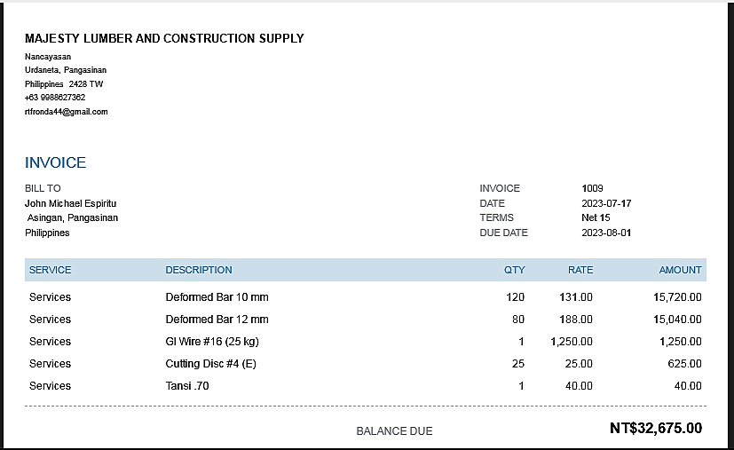Click the +63 9988627362 phone number
This screenshot has width=734, height=450.
point(55,98)
